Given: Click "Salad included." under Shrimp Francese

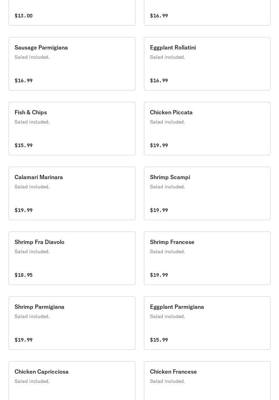Looking at the screenshot, I should tap(167, 252).
